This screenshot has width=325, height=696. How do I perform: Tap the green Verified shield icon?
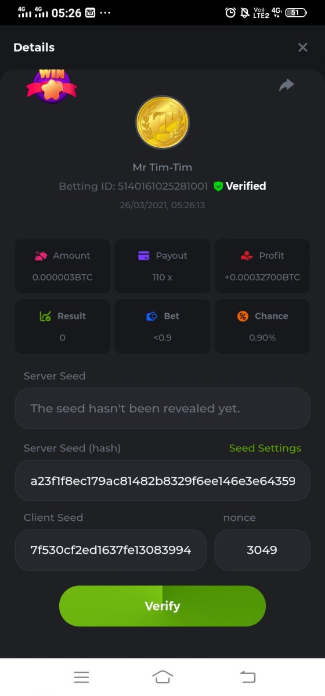point(218,186)
